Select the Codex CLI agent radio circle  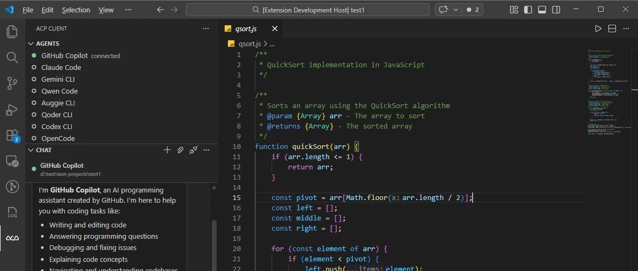[34, 126]
